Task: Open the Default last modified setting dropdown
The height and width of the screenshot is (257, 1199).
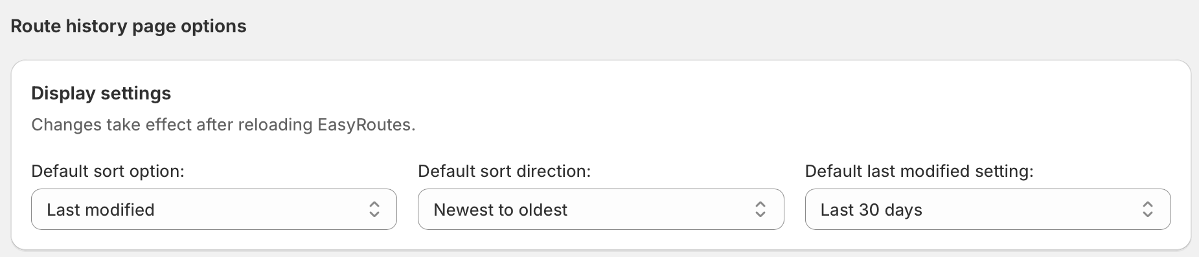Action: 988,209
